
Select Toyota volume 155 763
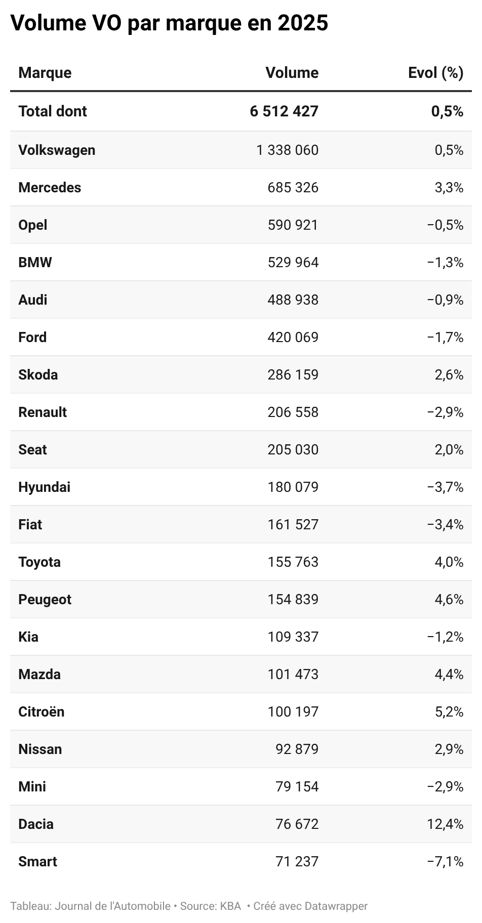click(293, 562)
